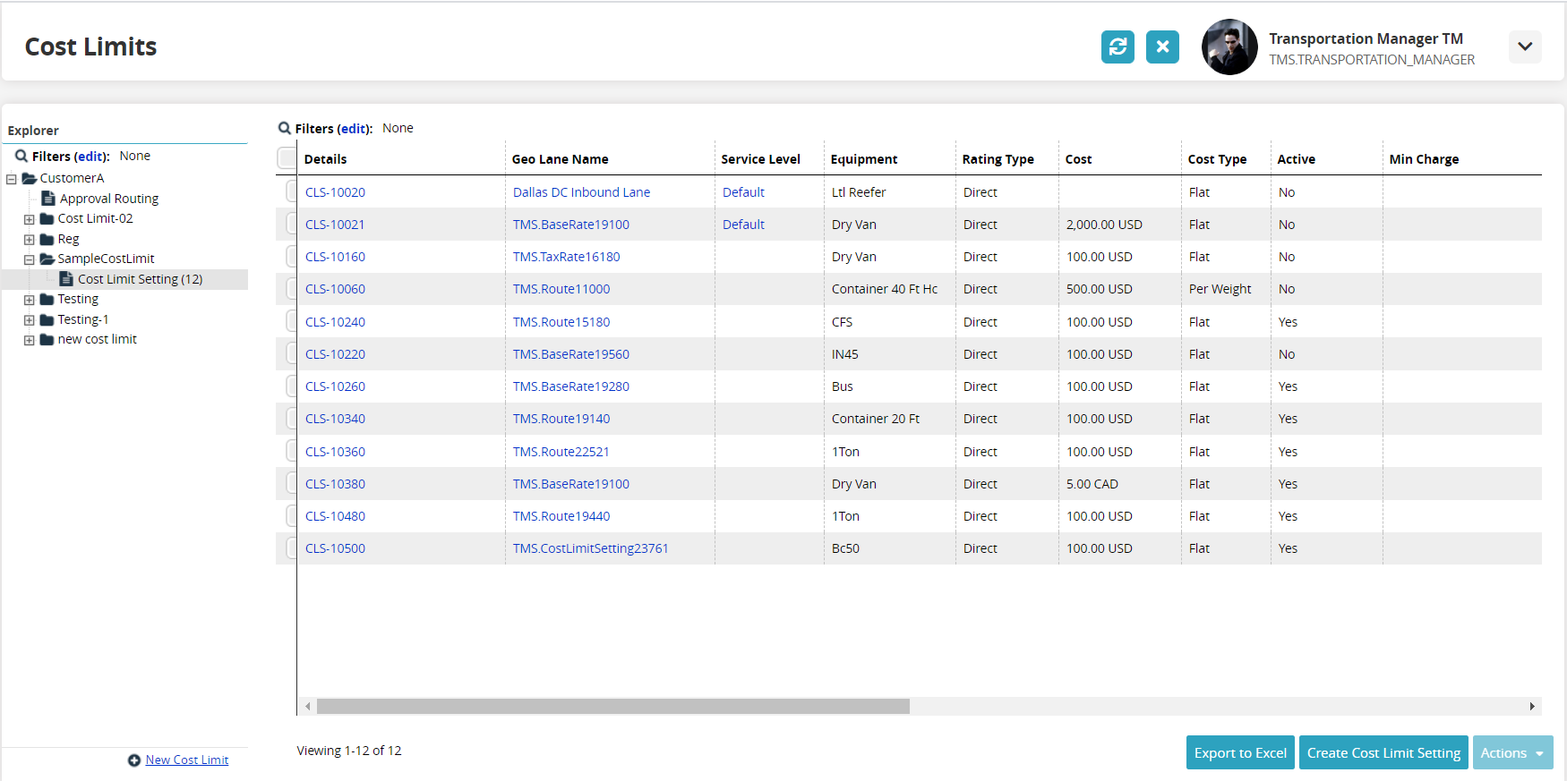This screenshot has width=1567, height=781.
Task: Open the Dallas DC Inbound Lane link
Action: pyautogui.click(x=581, y=192)
